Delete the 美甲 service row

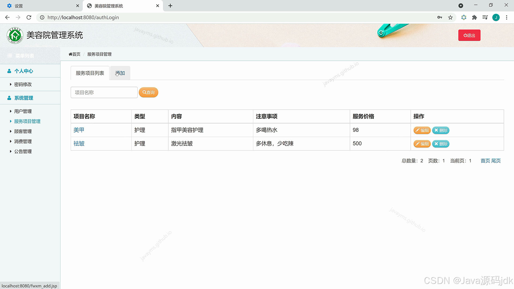coord(441,130)
